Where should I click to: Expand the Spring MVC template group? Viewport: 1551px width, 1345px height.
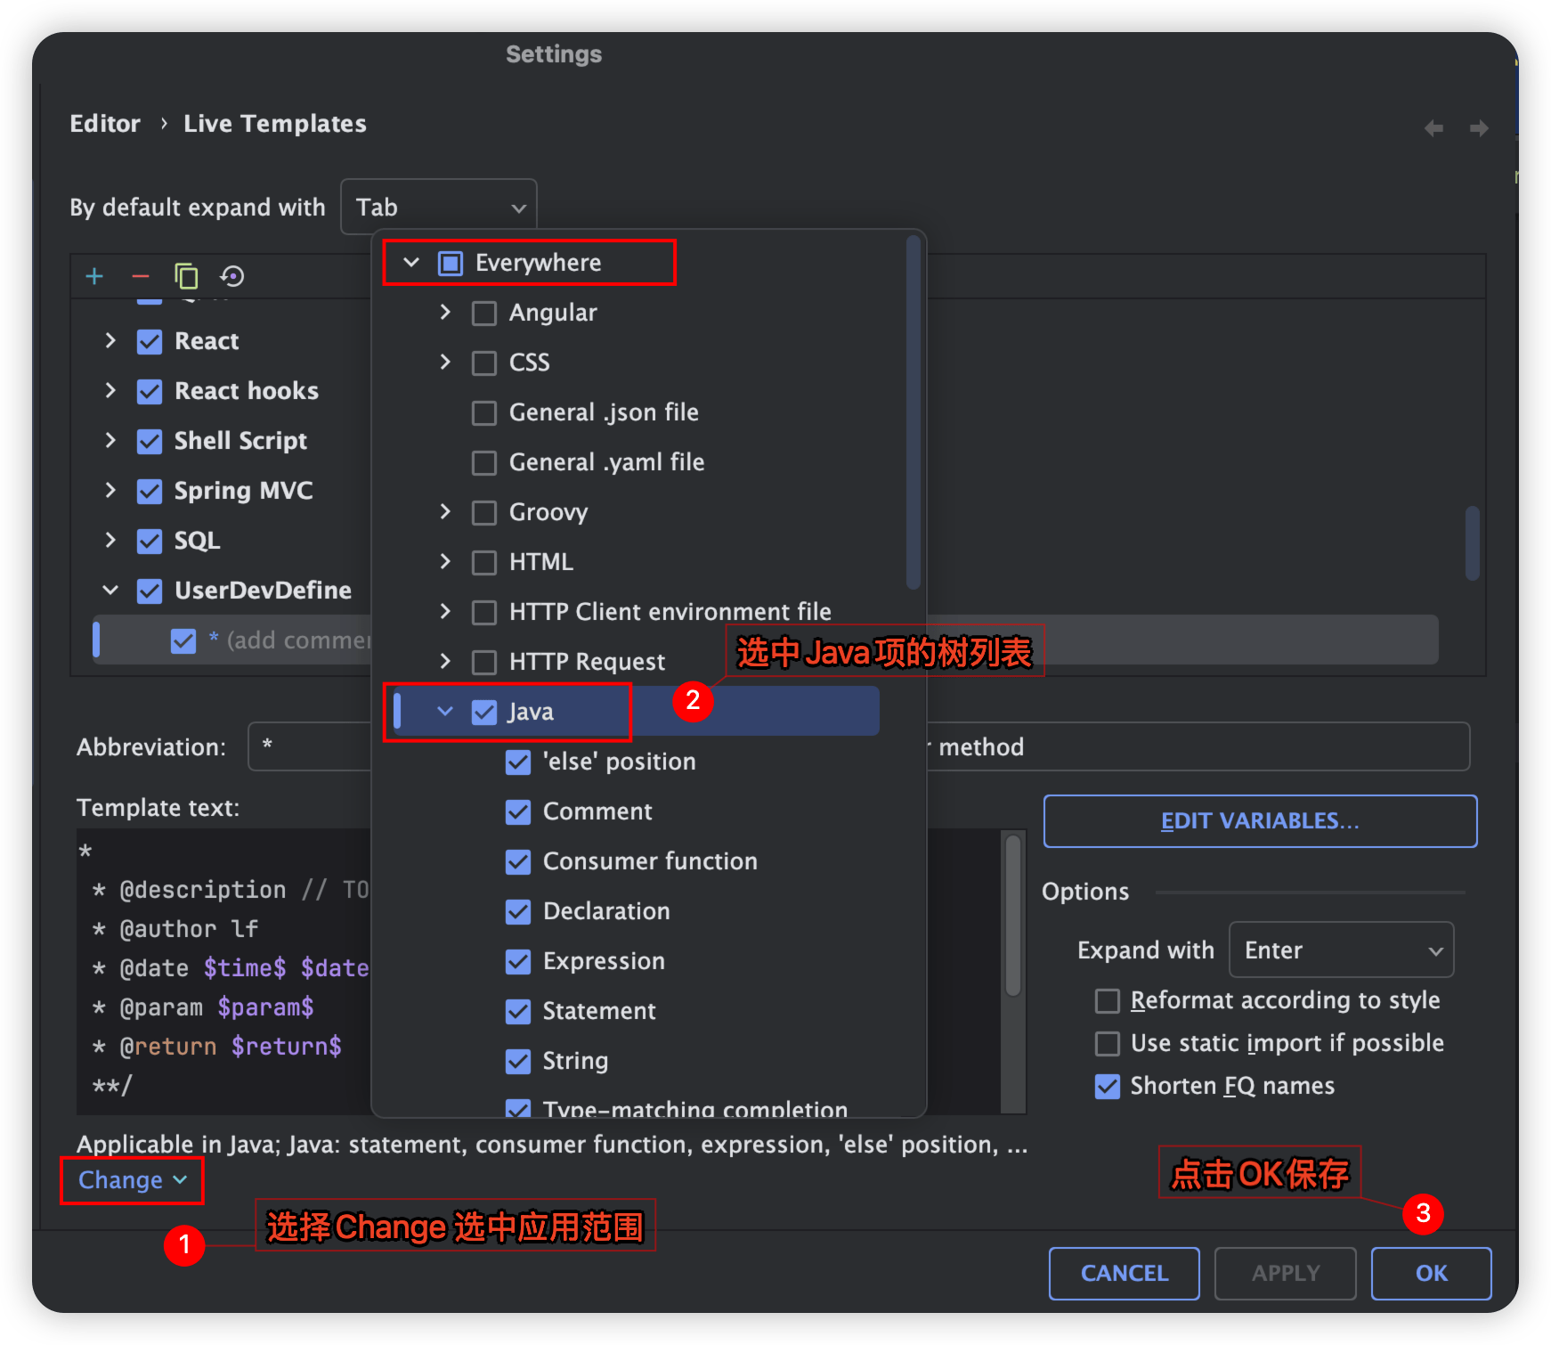110,491
